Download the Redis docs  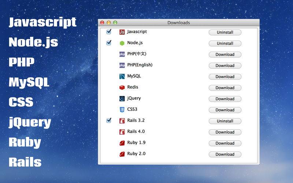click(225, 88)
